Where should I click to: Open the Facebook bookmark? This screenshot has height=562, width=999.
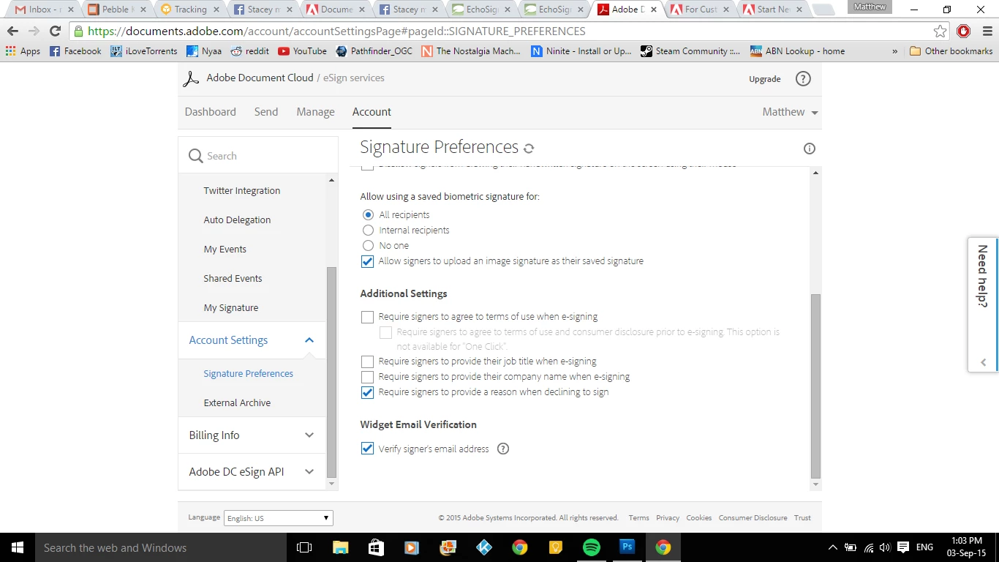(75, 51)
